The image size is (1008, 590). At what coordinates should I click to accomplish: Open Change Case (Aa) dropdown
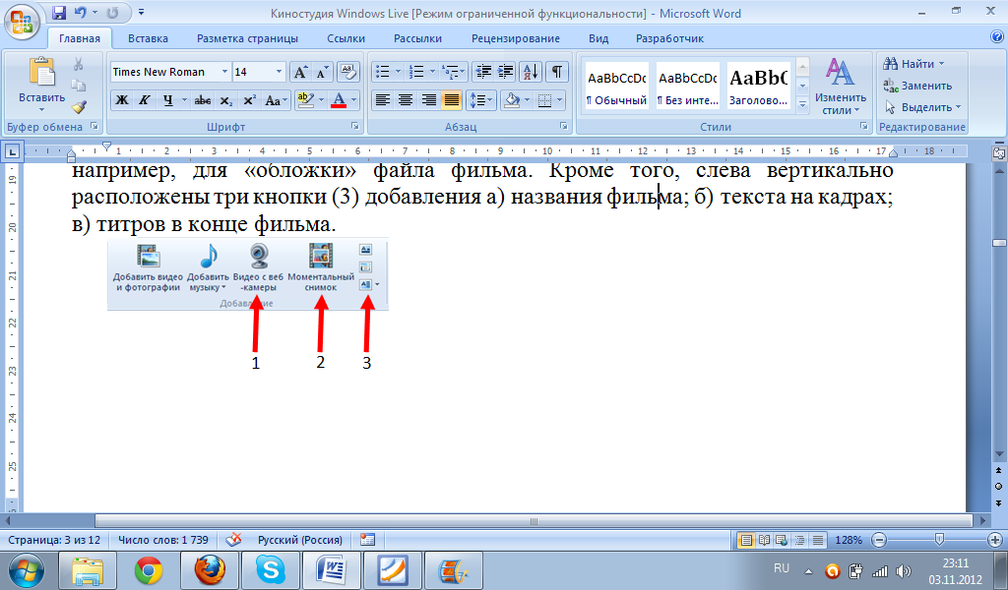277,101
